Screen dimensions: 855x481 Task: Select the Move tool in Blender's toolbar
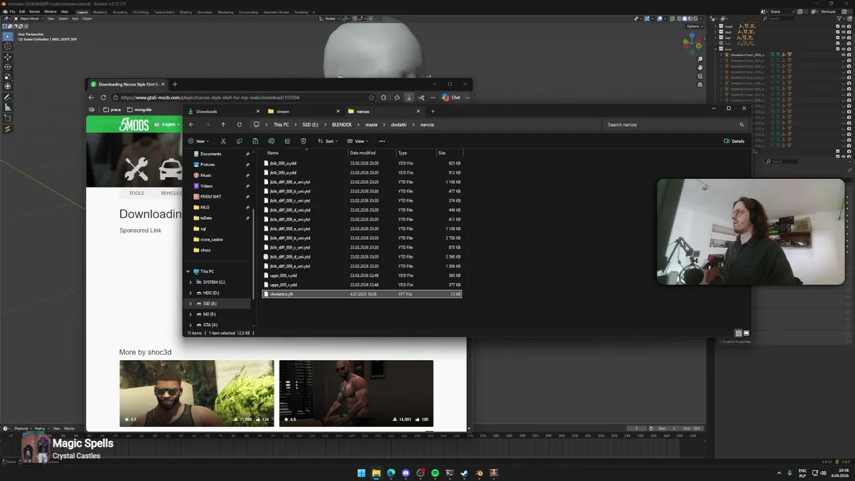pyautogui.click(x=8, y=57)
